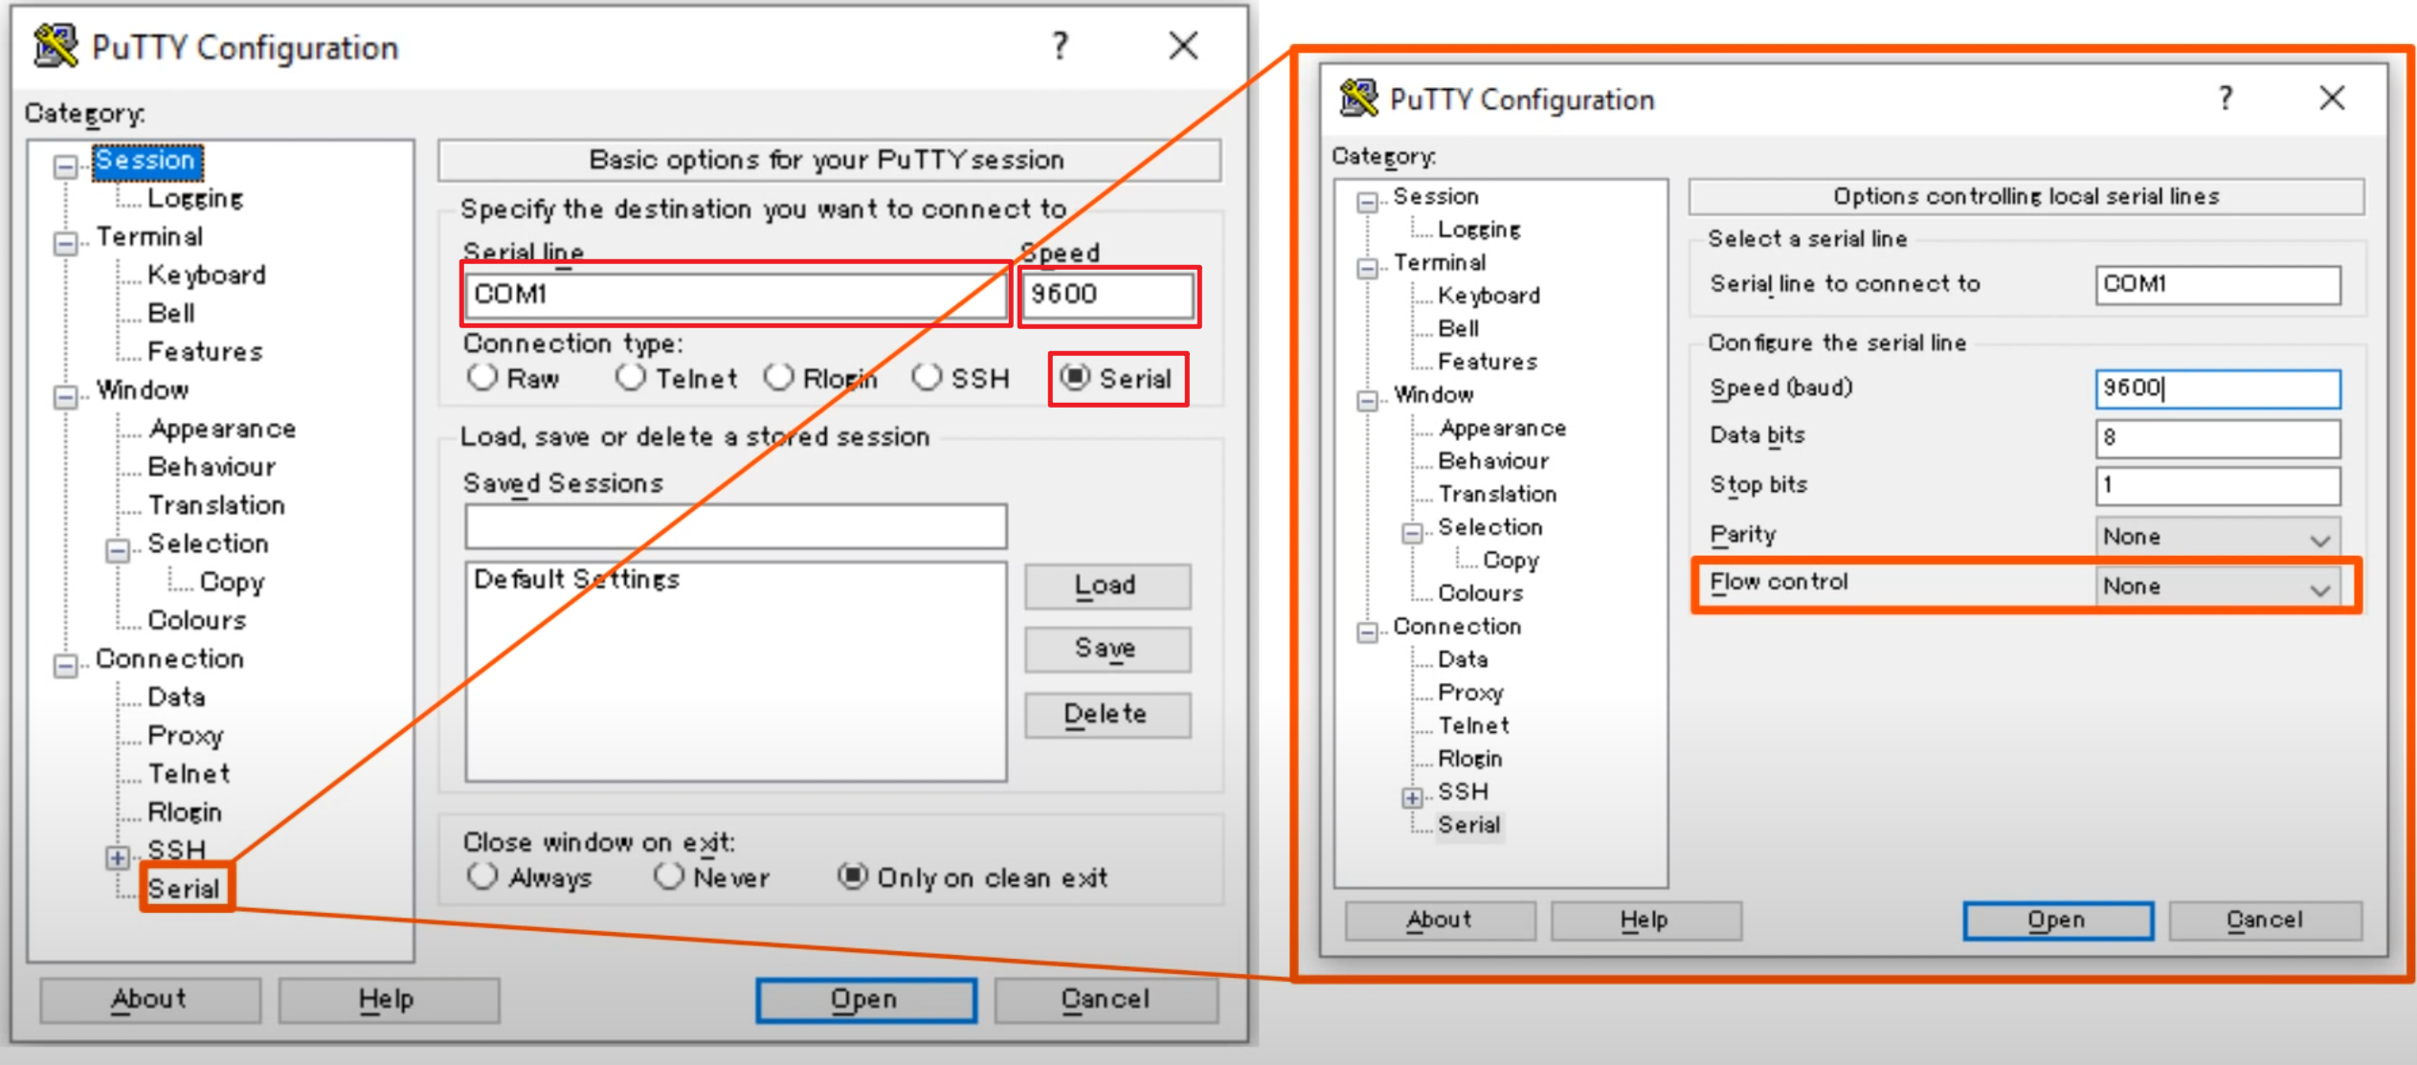Click the help question mark in right dialog
Screen dimensions: 2417x1065
coord(2226,98)
